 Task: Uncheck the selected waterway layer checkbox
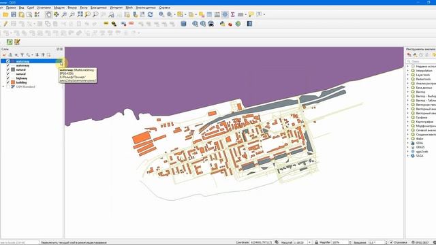point(7,61)
